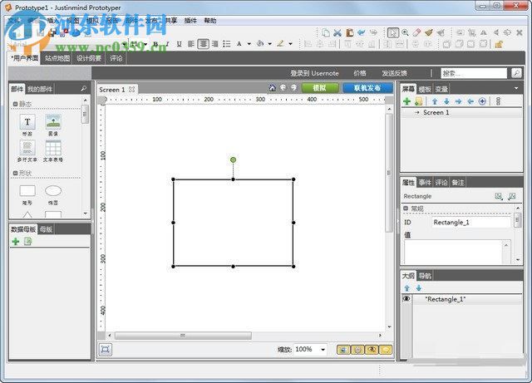Open the Help menu
Viewport: 532px width, 383px height.
point(210,20)
